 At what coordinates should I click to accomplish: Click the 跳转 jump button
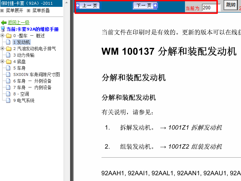coord(231,5)
